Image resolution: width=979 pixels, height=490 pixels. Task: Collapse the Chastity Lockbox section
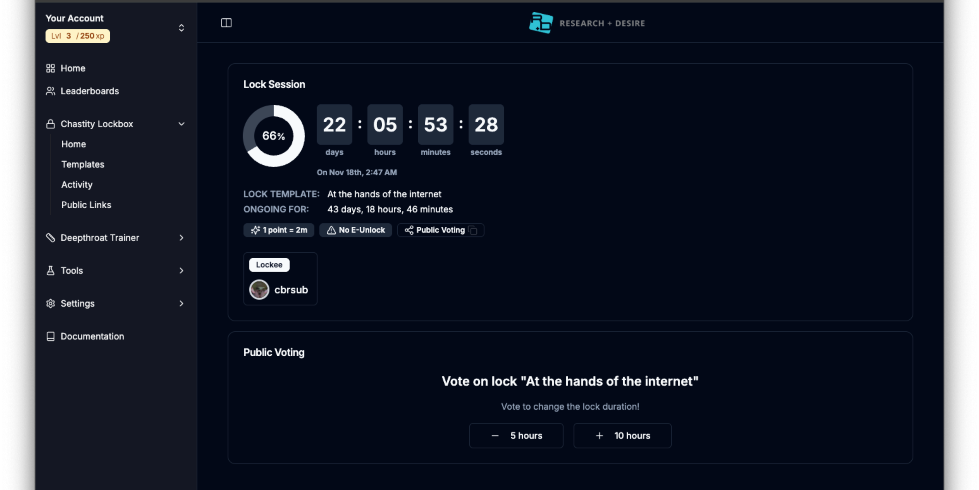click(181, 124)
